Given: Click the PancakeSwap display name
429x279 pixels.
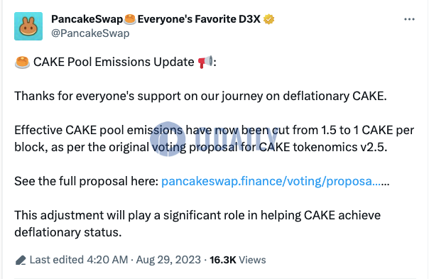Looking at the screenshot, I should pyautogui.click(x=87, y=19).
